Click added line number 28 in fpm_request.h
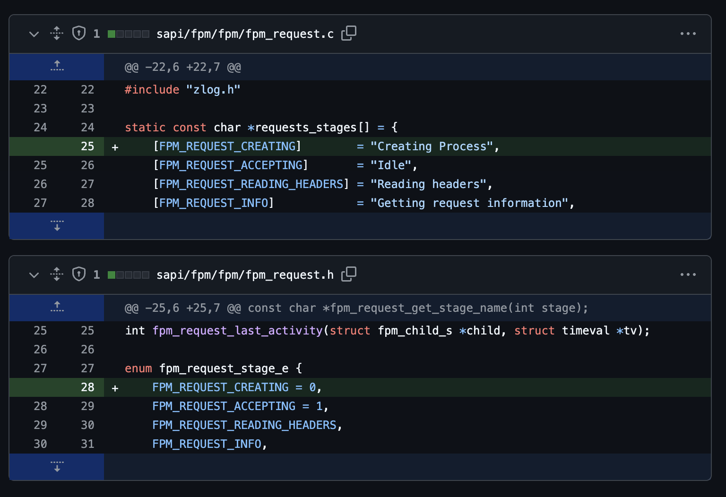Viewport: 726px width, 497px height. pos(87,387)
